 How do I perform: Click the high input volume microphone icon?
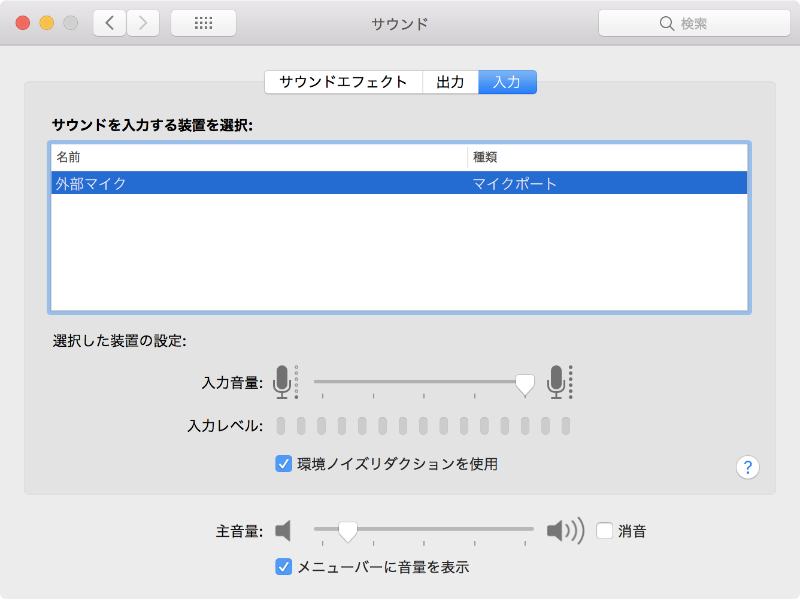557,382
